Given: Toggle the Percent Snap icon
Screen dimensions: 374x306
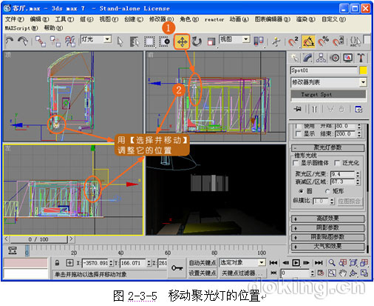Looking at the screenshot, I should tap(323, 41).
